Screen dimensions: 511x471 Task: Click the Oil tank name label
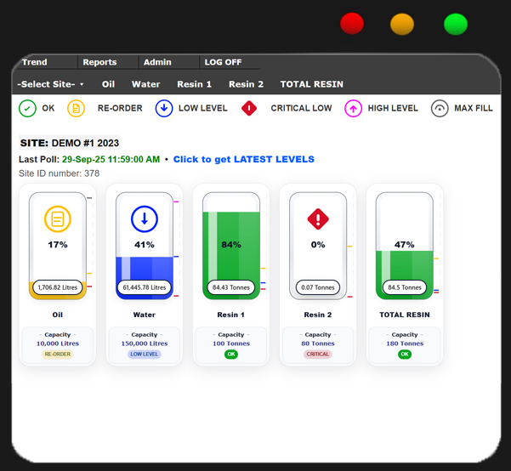(57, 315)
